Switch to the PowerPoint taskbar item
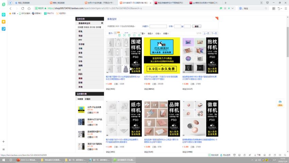 pyautogui.click(x=27, y=160)
